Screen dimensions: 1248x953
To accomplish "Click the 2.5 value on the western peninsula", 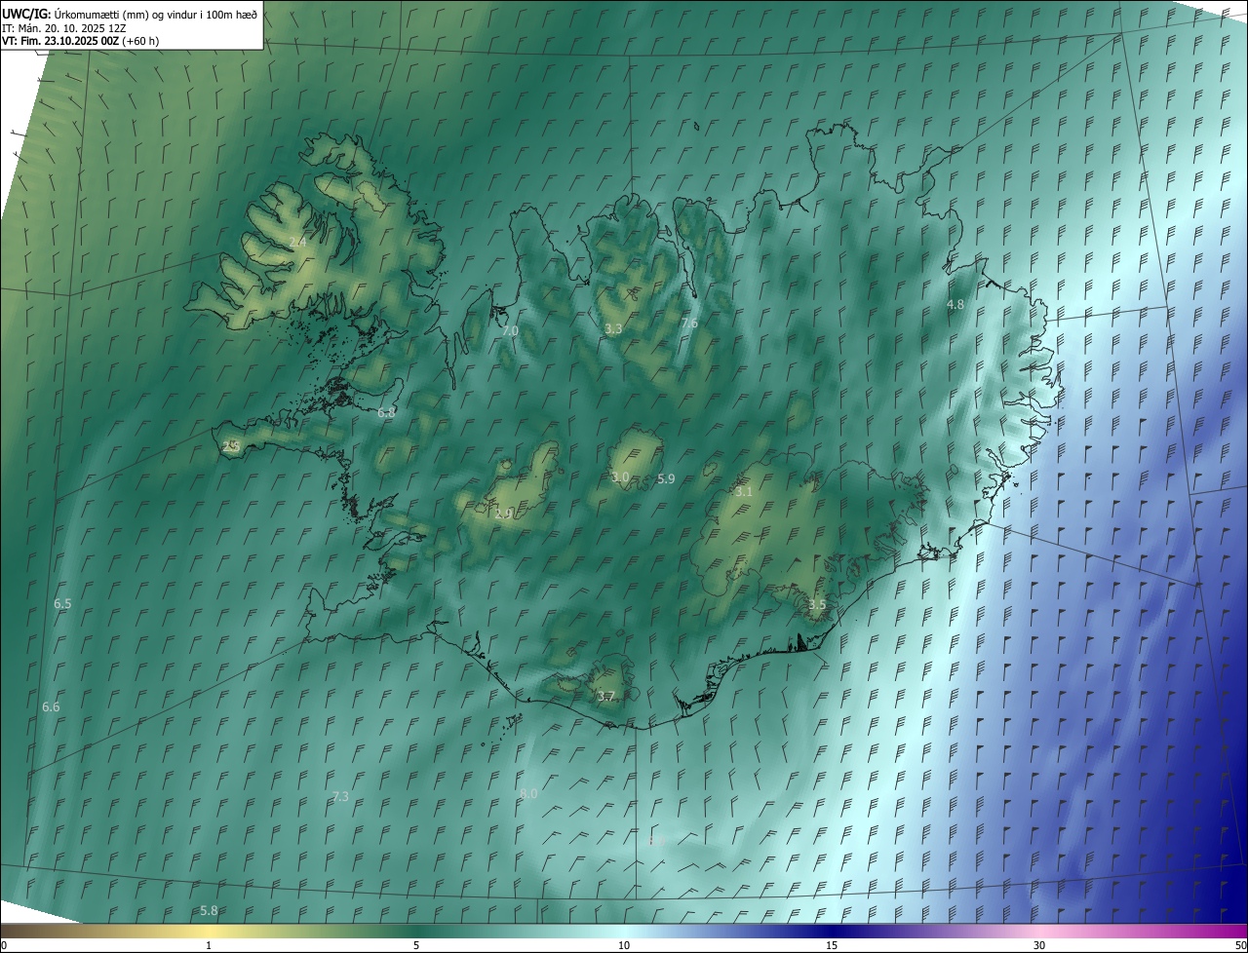I will click(x=231, y=446).
